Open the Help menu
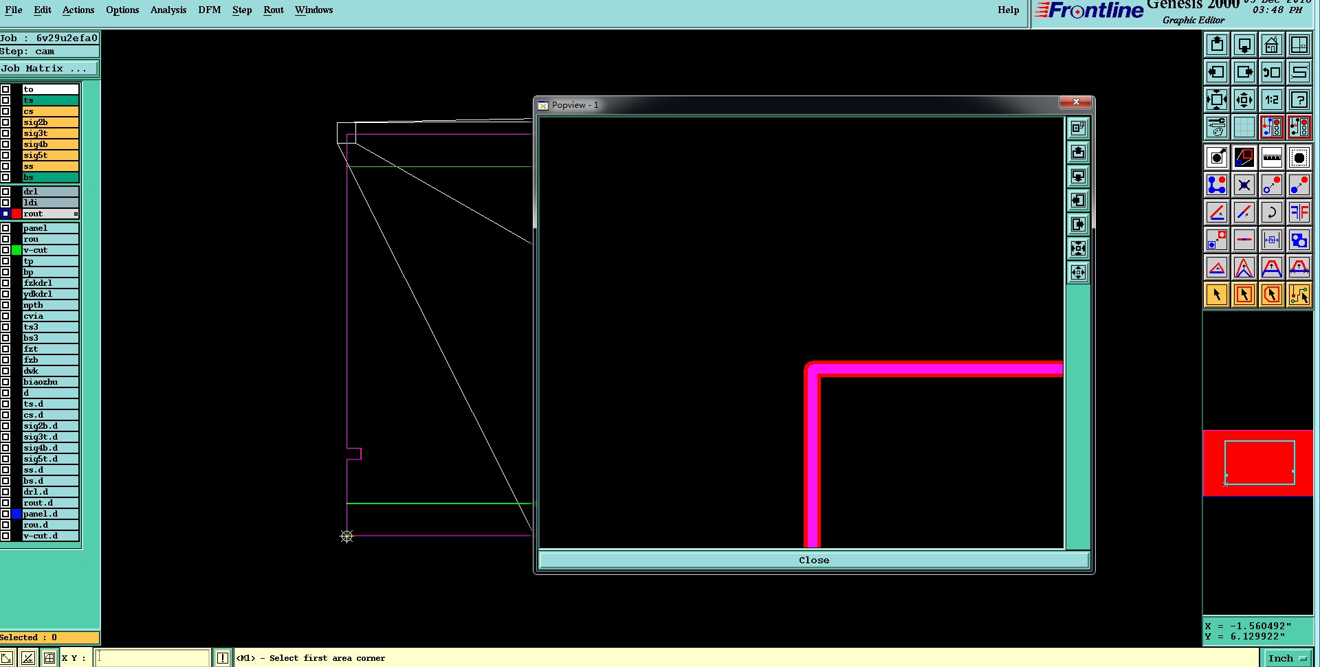Image resolution: width=1320 pixels, height=667 pixels. (1009, 10)
